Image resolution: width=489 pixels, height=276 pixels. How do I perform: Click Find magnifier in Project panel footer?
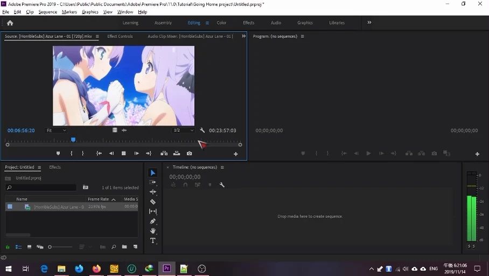(x=114, y=247)
